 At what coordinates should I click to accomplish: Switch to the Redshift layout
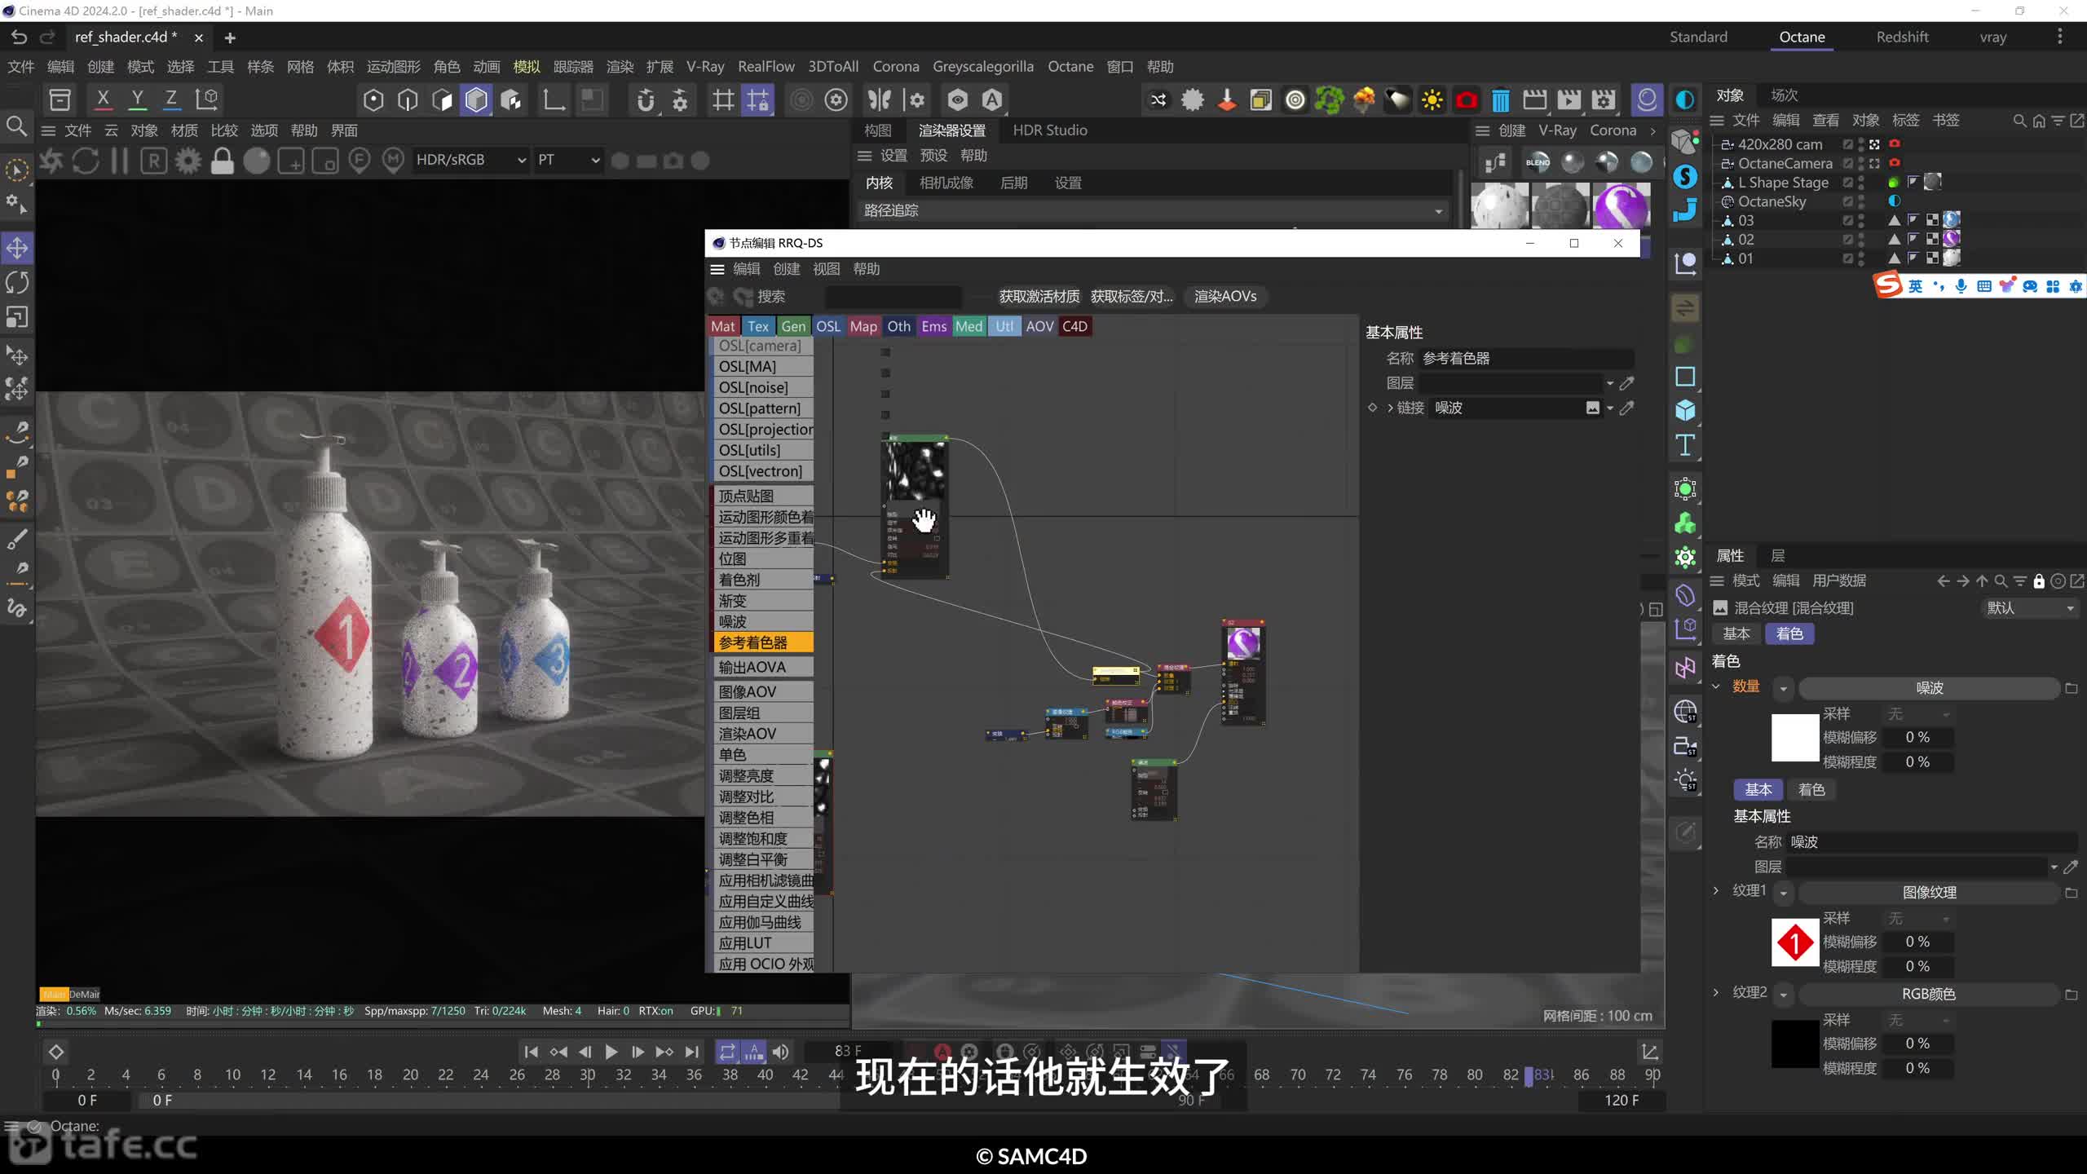(1902, 37)
